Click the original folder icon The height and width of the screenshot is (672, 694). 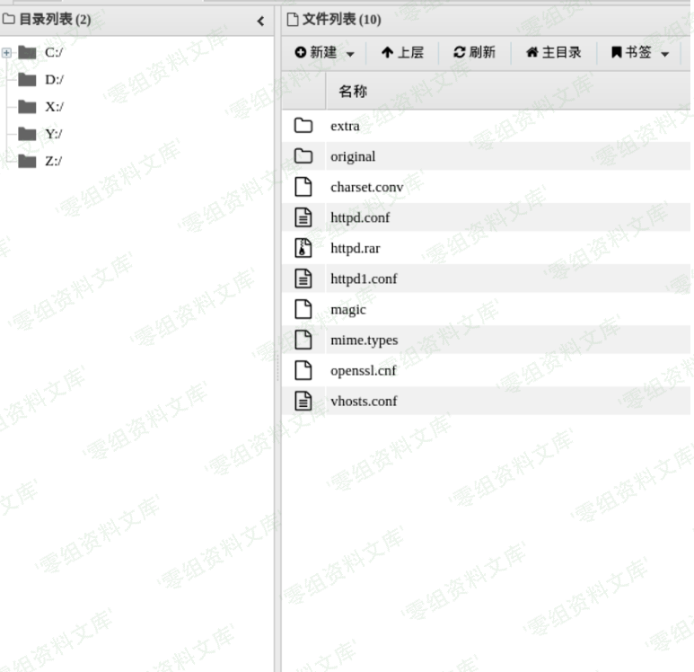tap(303, 156)
